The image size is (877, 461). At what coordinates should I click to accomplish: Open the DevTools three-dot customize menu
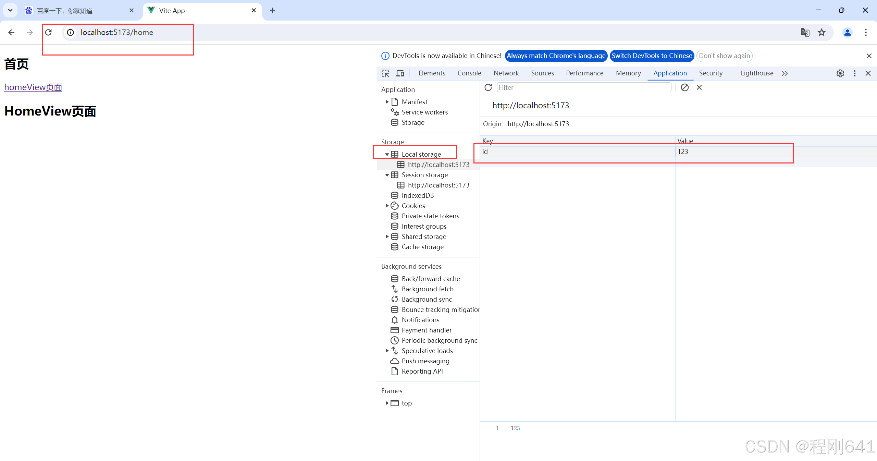854,73
